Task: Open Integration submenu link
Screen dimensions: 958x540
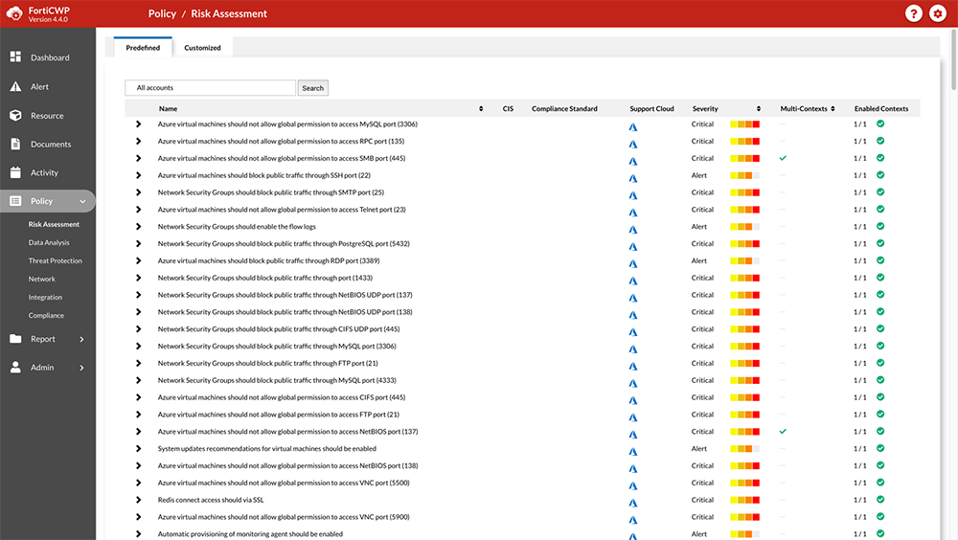Action: pyautogui.click(x=45, y=298)
